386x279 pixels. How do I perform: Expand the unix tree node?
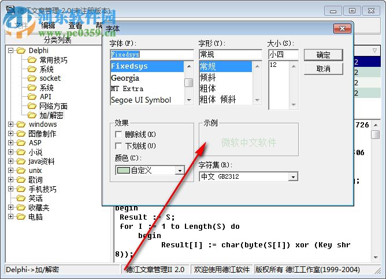10,171
